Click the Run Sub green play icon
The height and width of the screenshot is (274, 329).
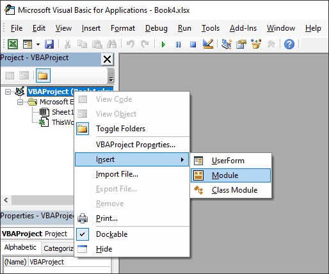pyautogui.click(x=163, y=45)
